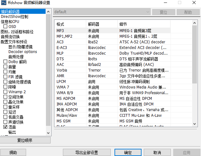201x156 pixels.
Task: Click libdts decoder cell for DTS
Action: coord(92,59)
